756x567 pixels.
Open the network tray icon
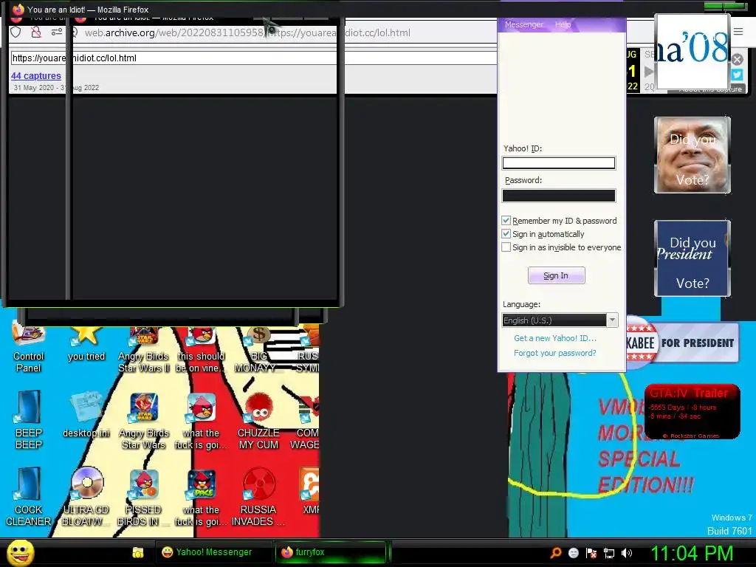(x=609, y=553)
